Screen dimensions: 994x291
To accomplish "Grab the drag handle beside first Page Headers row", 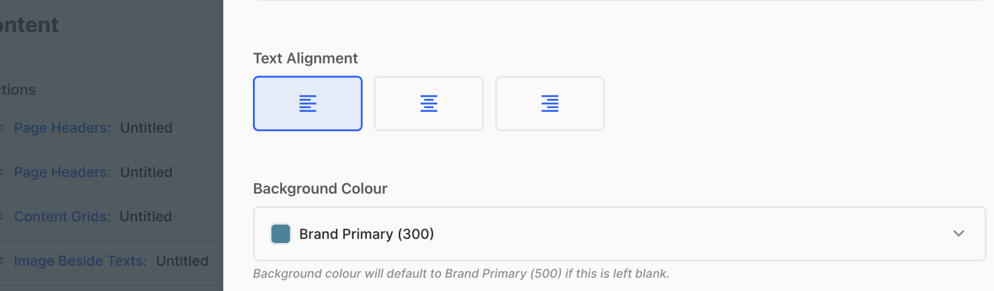I will click(1, 128).
